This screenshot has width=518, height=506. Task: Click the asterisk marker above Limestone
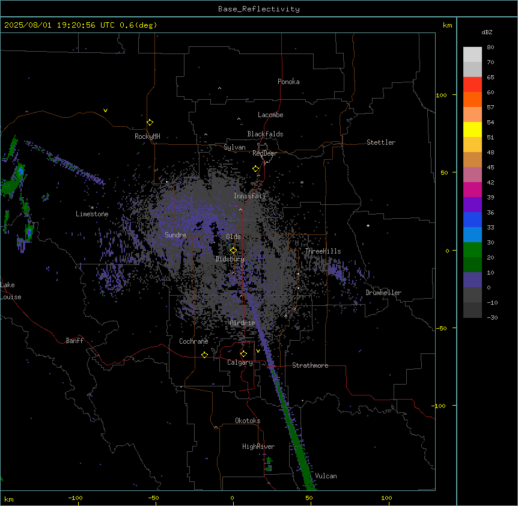pyautogui.click(x=92, y=208)
